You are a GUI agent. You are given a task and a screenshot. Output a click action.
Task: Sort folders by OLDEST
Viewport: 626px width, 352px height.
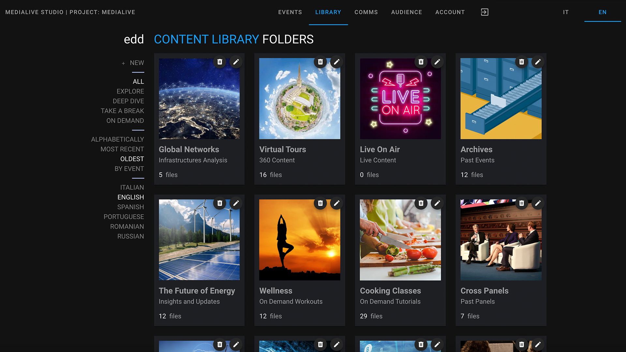pyautogui.click(x=132, y=159)
